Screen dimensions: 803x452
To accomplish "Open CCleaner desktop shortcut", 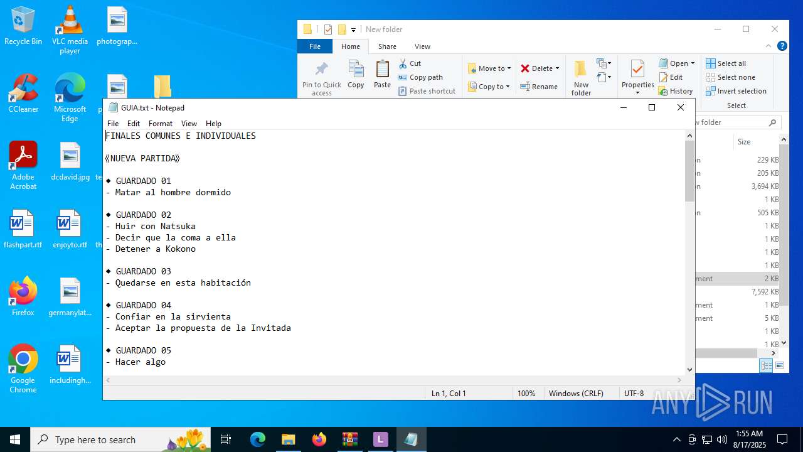I will pos(23,93).
